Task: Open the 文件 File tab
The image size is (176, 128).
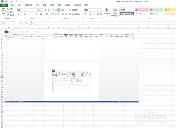Action: [4, 5]
